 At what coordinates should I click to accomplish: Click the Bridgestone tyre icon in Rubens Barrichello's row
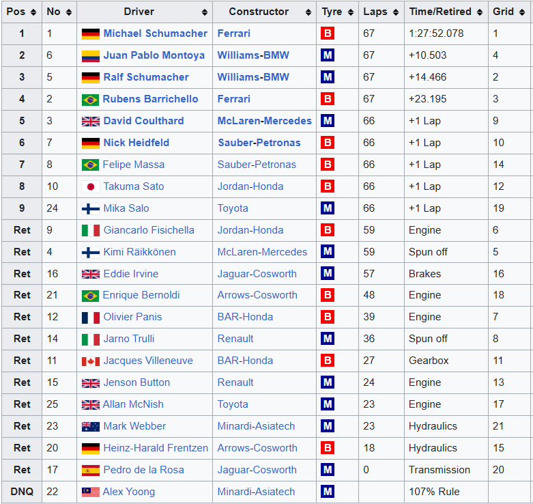tap(328, 99)
